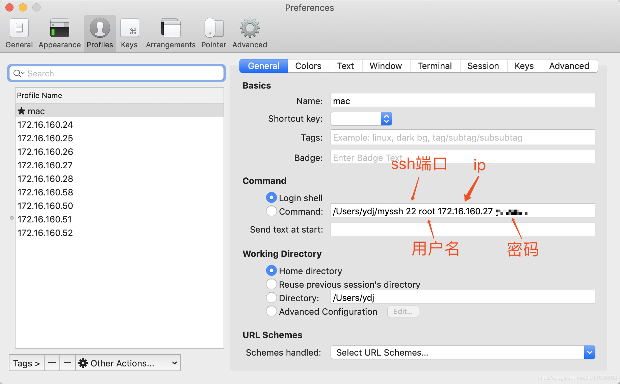This screenshot has width=620, height=384.
Task: Add a new profile with plus button
Action: point(52,363)
